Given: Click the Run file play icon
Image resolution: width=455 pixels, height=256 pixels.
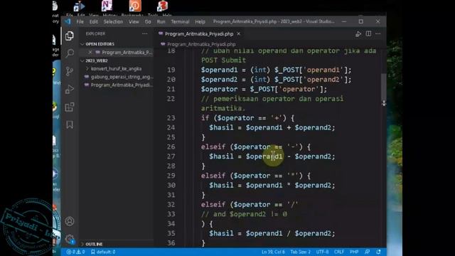Looking at the screenshot, I should click(x=358, y=34).
